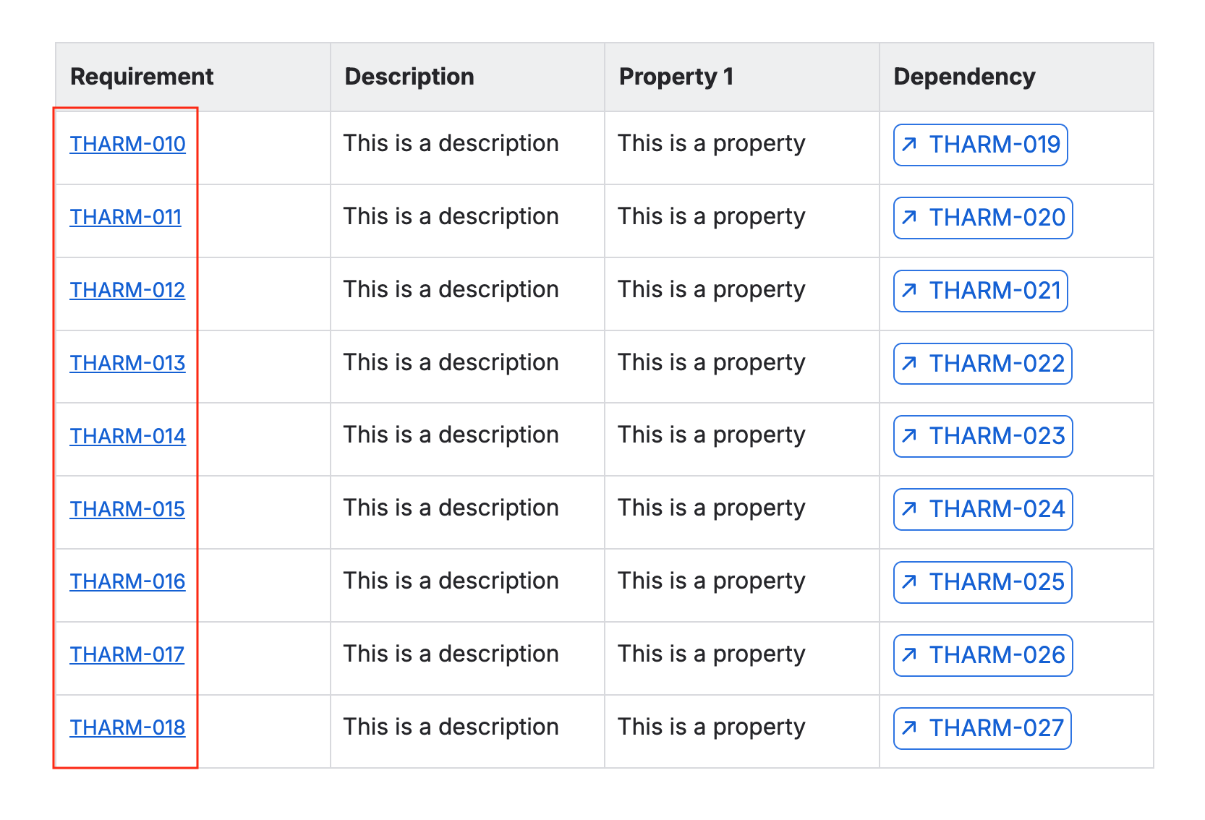Viewport: 1205px width, 820px height.
Task: Click the arrow icon beside THARM-024
Action: coord(910,509)
